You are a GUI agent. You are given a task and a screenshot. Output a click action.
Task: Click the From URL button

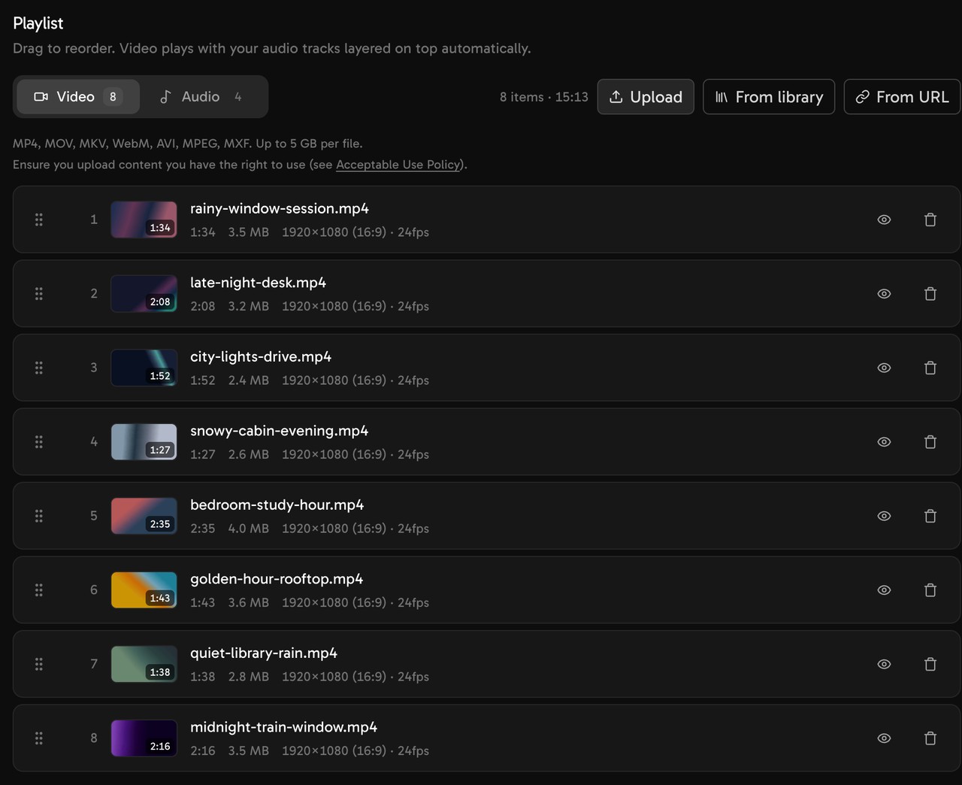[902, 97]
